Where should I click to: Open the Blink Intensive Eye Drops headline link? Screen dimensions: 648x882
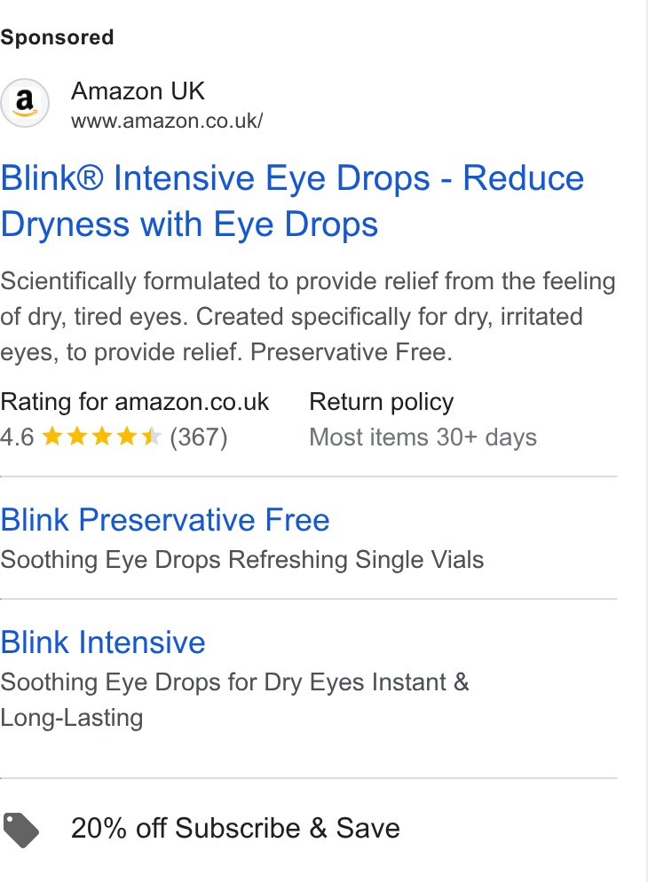[x=293, y=201]
